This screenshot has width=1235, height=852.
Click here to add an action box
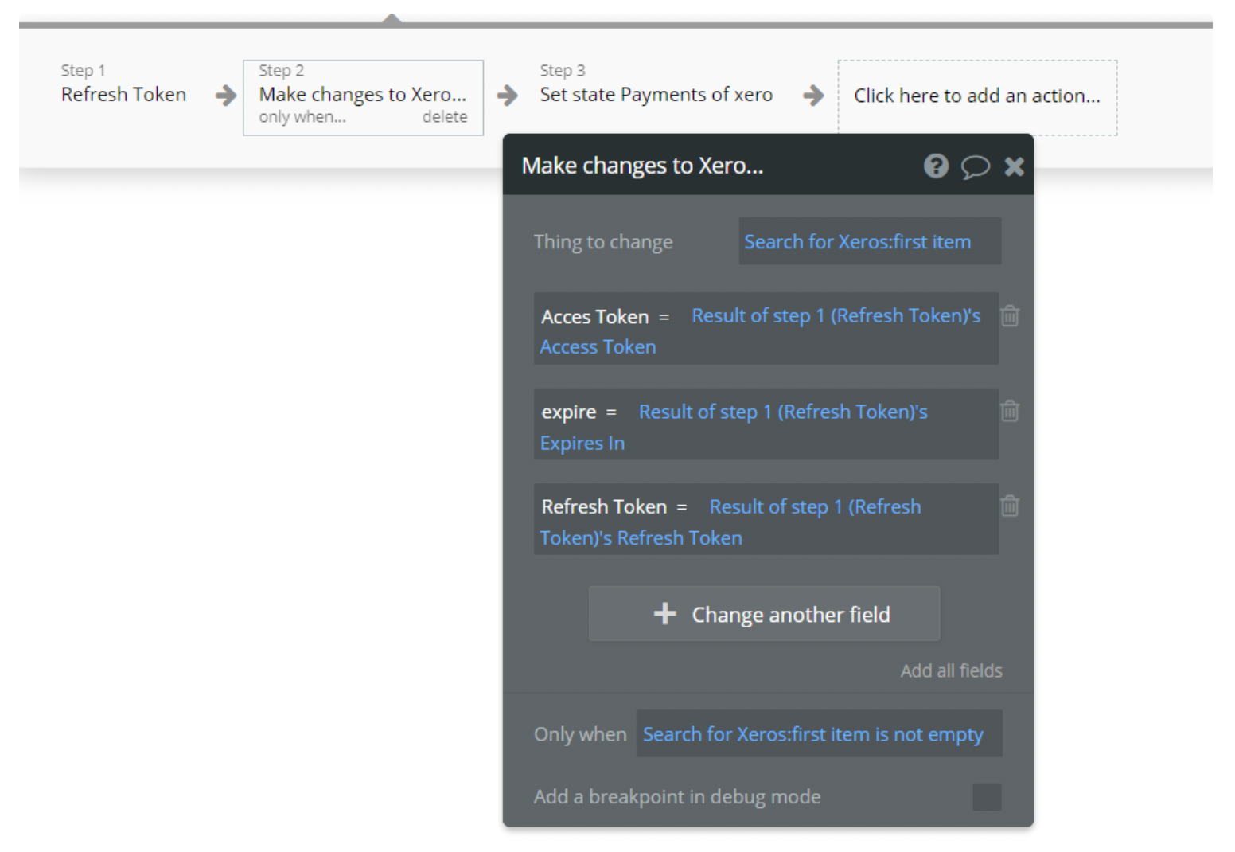(977, 97)
